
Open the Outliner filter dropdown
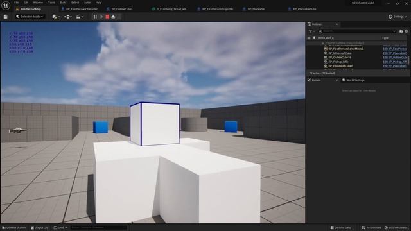click(311, 31)
